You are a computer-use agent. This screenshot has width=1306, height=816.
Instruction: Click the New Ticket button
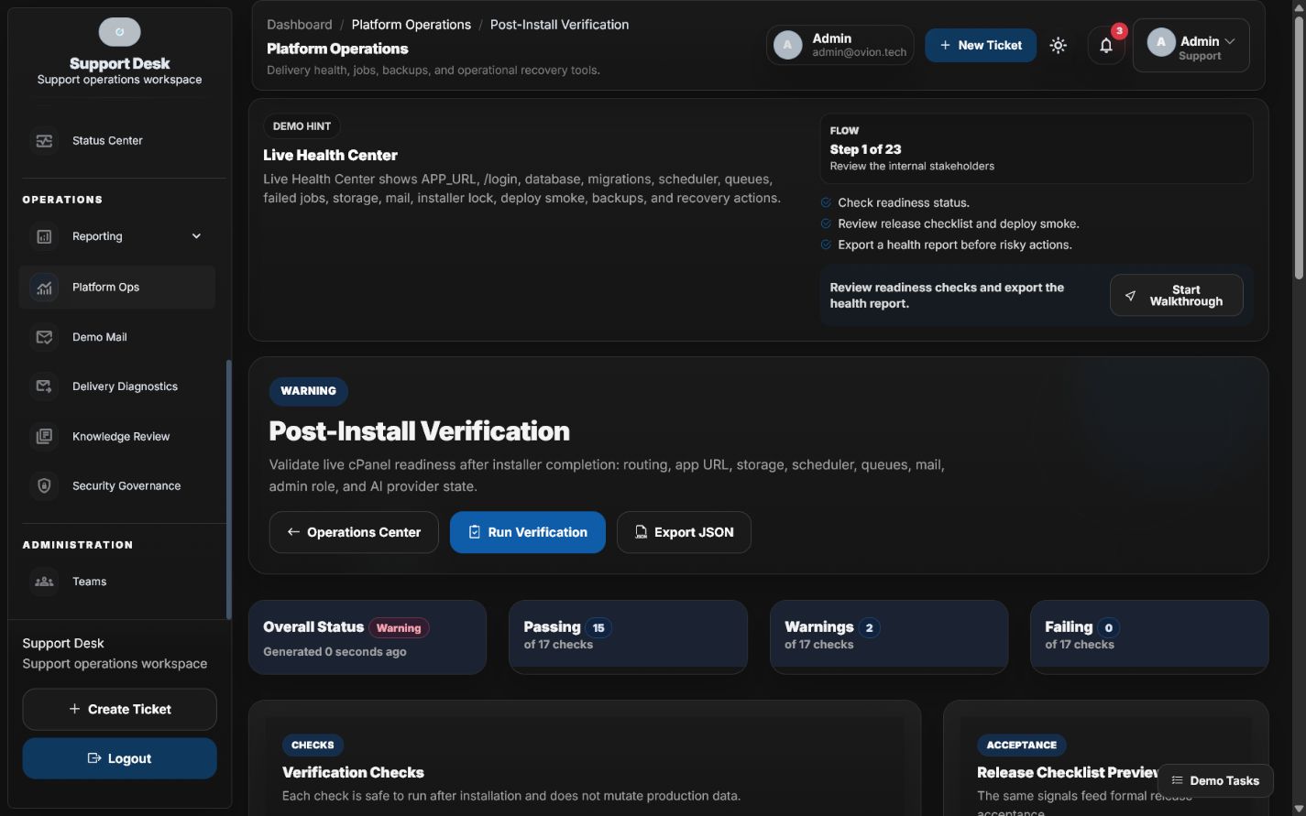click(x=981, y=45)
